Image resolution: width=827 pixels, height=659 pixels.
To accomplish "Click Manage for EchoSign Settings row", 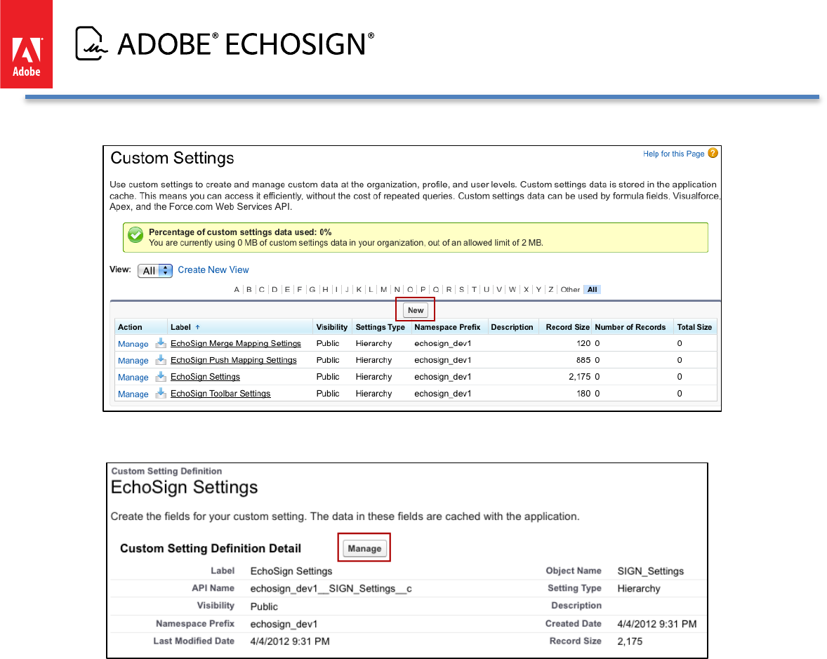I will [133, 378].
